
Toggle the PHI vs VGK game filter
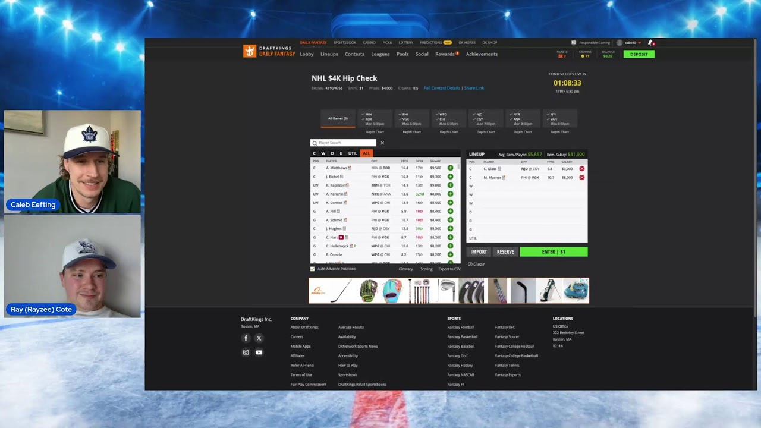[x=411, y=119]
